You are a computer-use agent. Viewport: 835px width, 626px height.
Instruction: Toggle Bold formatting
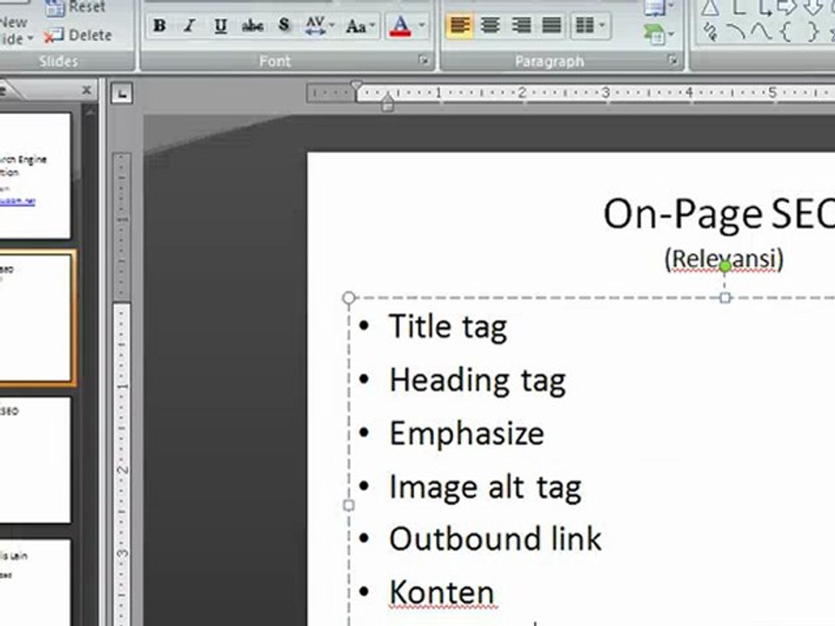[159, 25]
